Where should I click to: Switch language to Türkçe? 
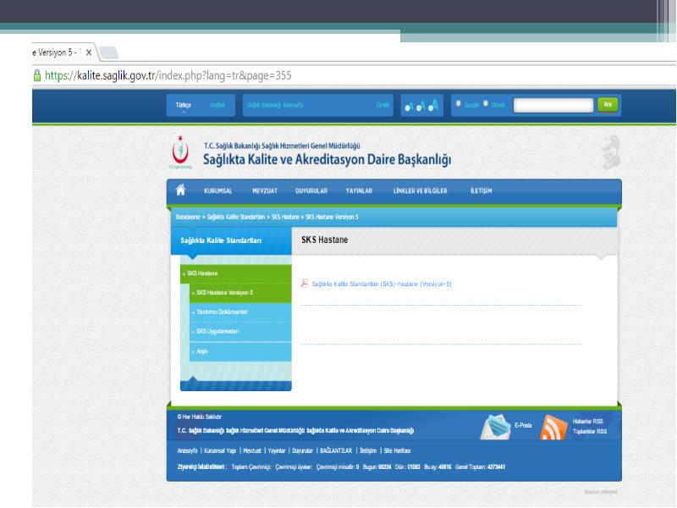tap(183, 105)
